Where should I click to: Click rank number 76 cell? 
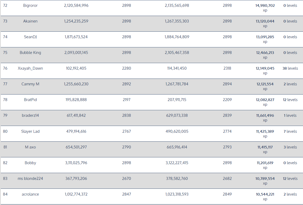tap(5, 68)
